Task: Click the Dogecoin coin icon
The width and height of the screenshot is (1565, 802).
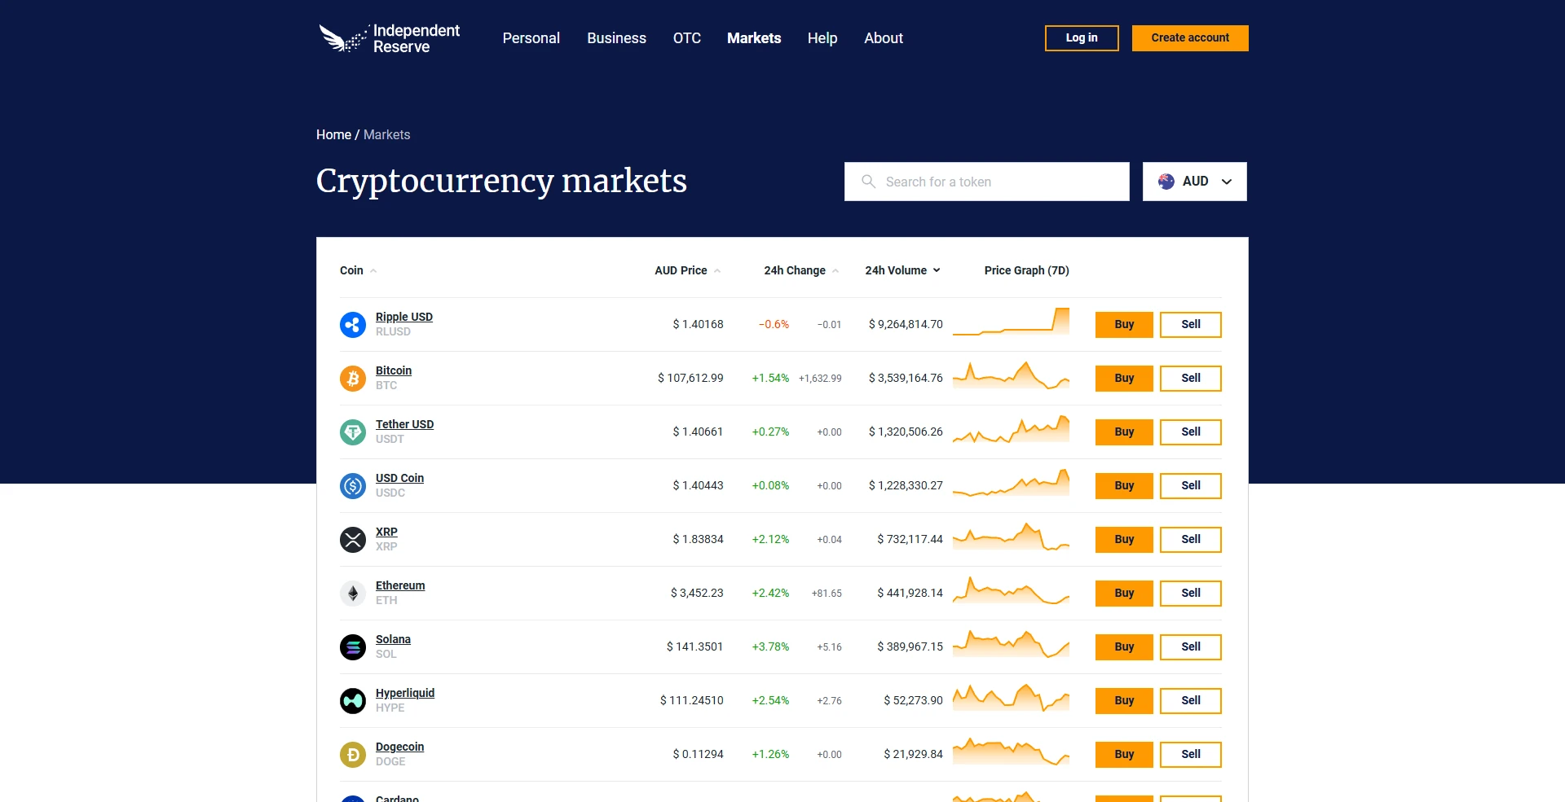Action: pos(353,755)
